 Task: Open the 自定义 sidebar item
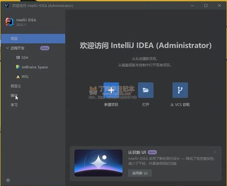[x=16, y=86]
